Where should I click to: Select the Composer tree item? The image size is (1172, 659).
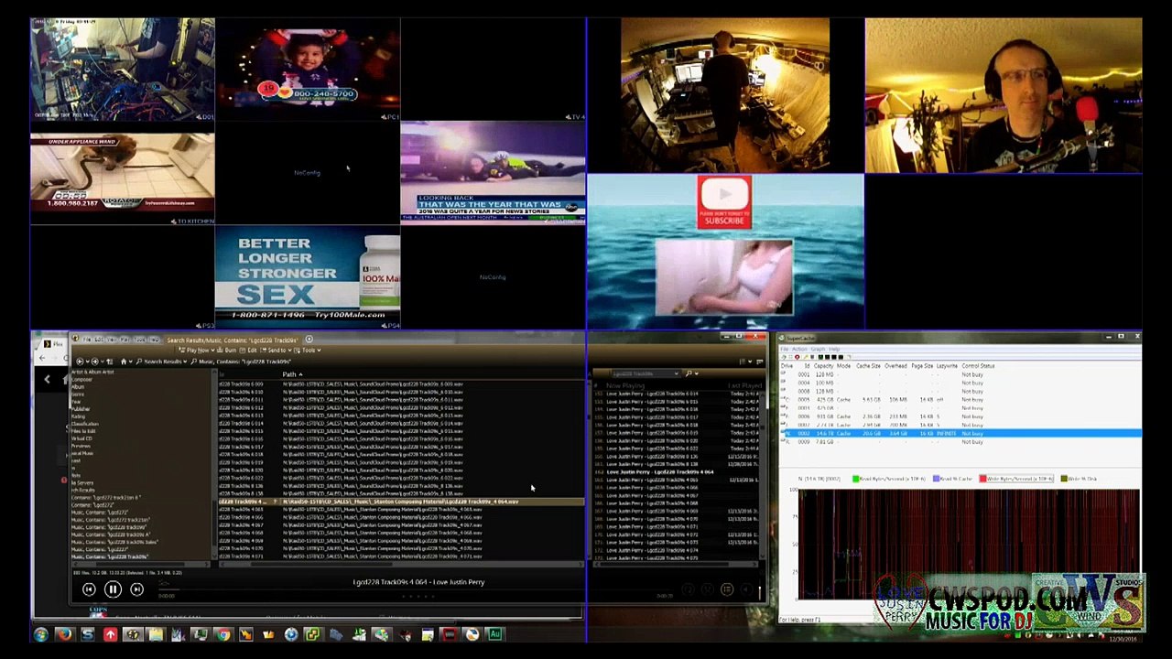(x=82, y=379)
